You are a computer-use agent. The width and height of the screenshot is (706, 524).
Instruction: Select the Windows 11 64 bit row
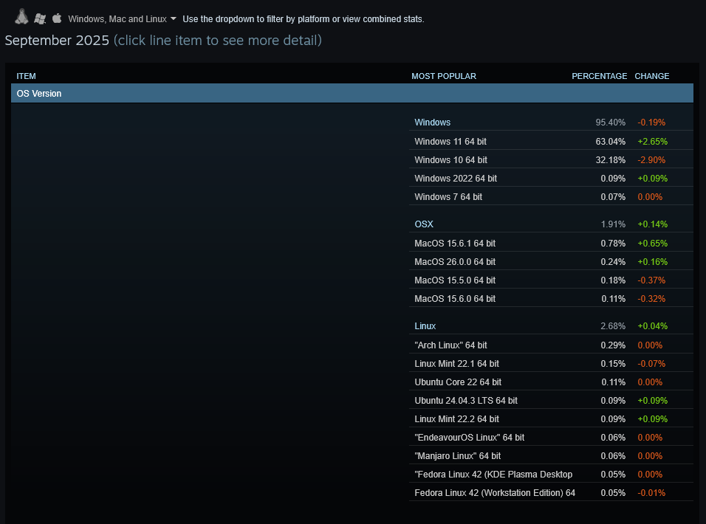click(551, 141)
